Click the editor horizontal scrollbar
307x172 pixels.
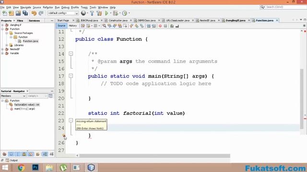point(154,156)
